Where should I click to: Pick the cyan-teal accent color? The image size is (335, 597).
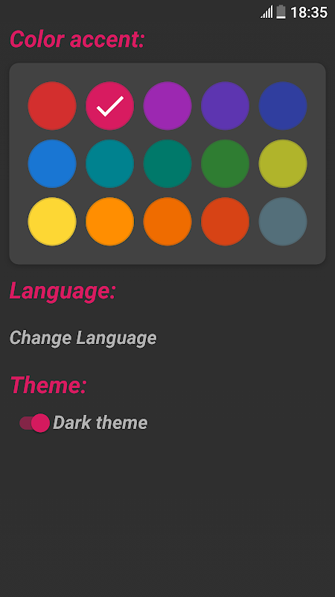[109, 163]
